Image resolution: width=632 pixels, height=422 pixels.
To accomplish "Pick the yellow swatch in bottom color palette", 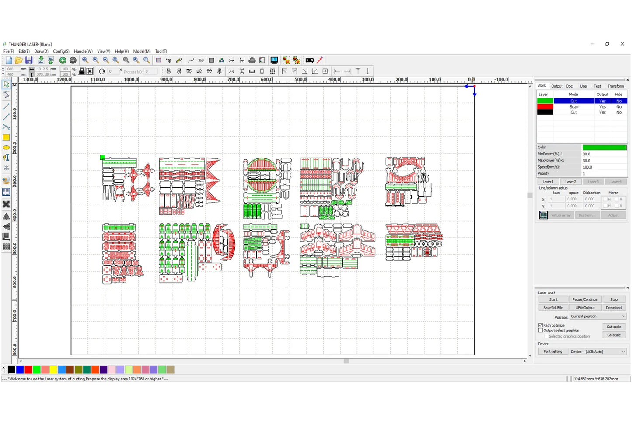I will [x=53, y=370].
